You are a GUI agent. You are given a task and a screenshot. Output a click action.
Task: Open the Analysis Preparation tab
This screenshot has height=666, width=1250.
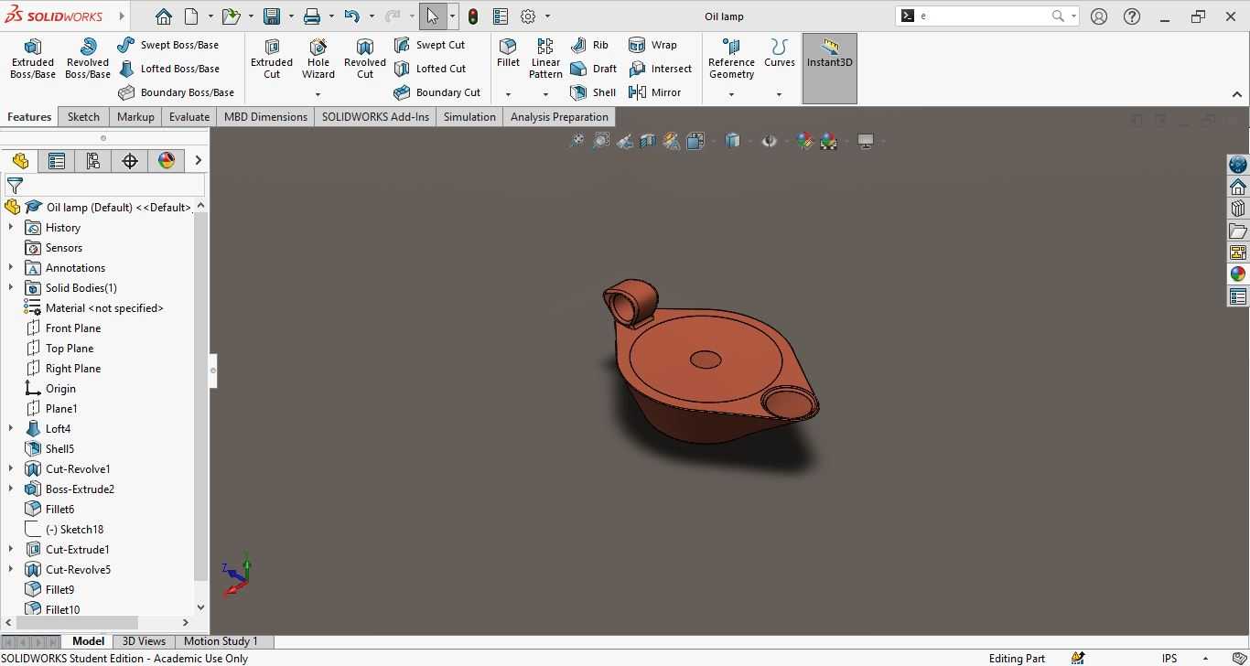pyautogui.click(x=559, y=117)
